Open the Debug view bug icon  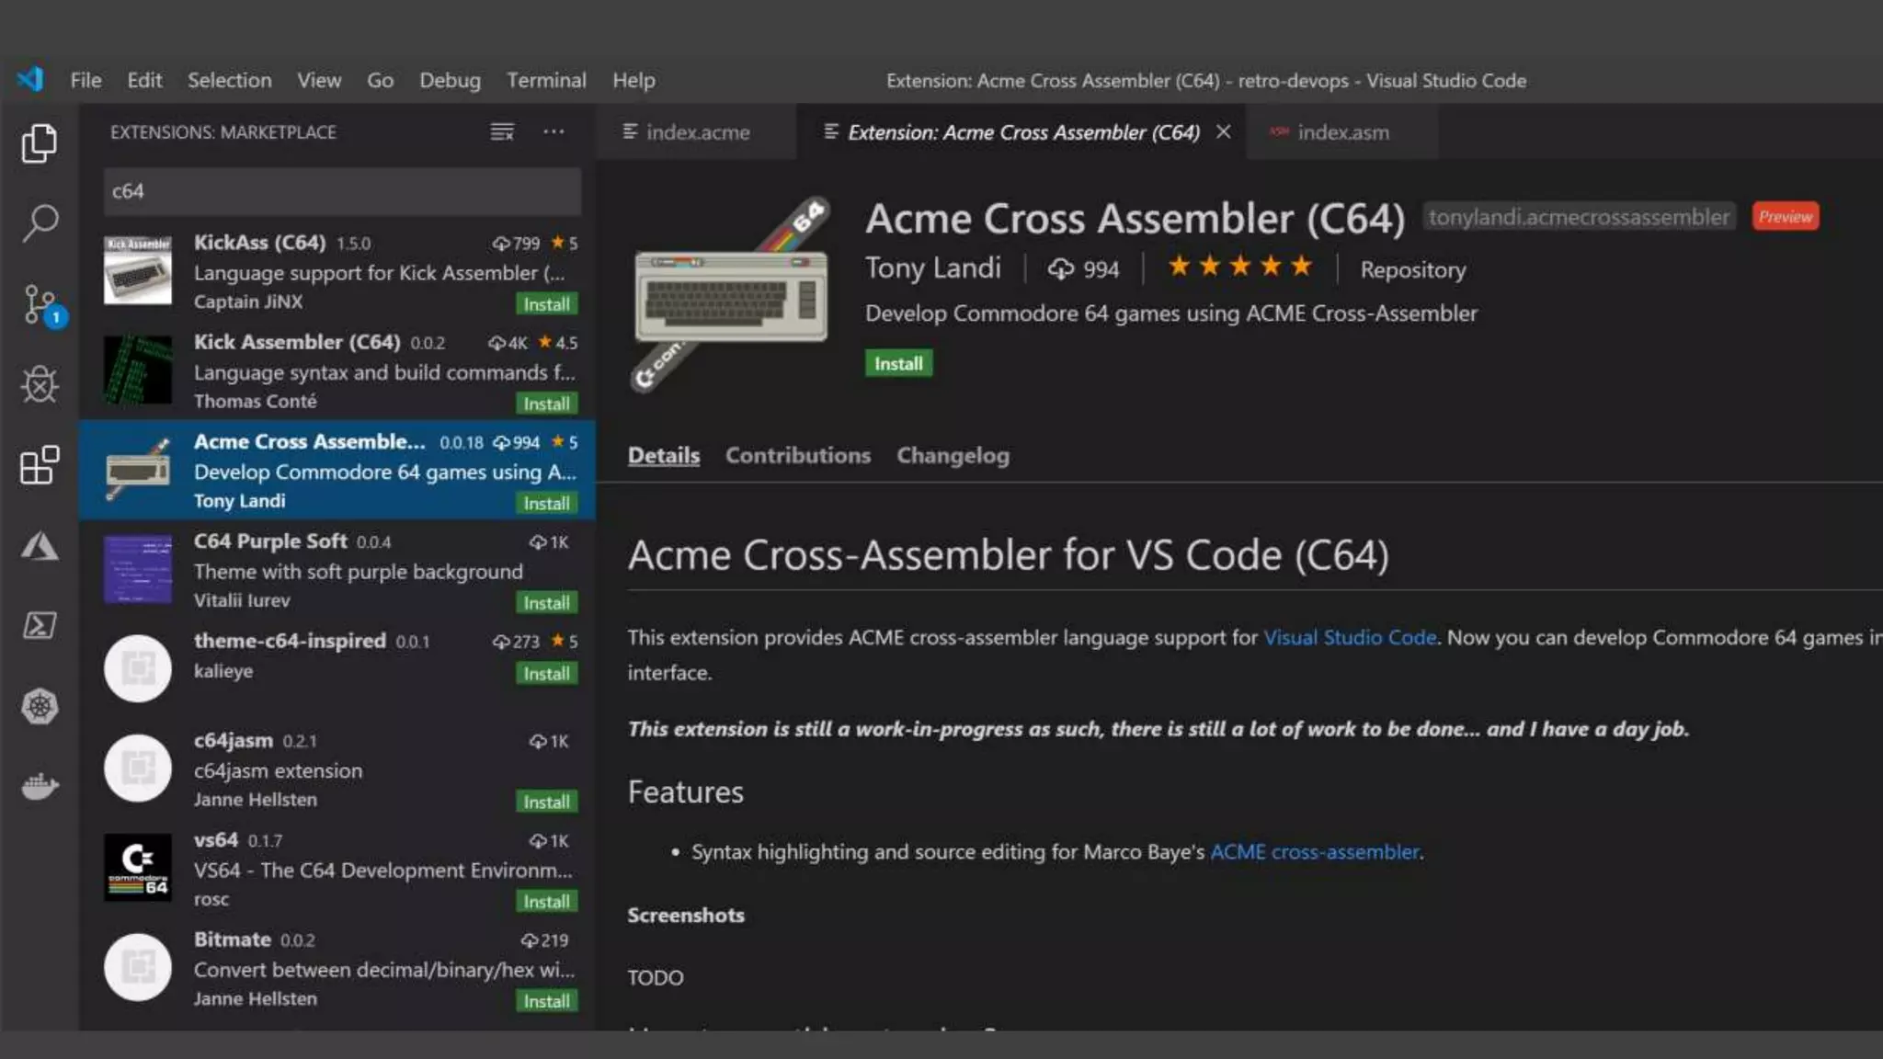click(x=39, y=384)
